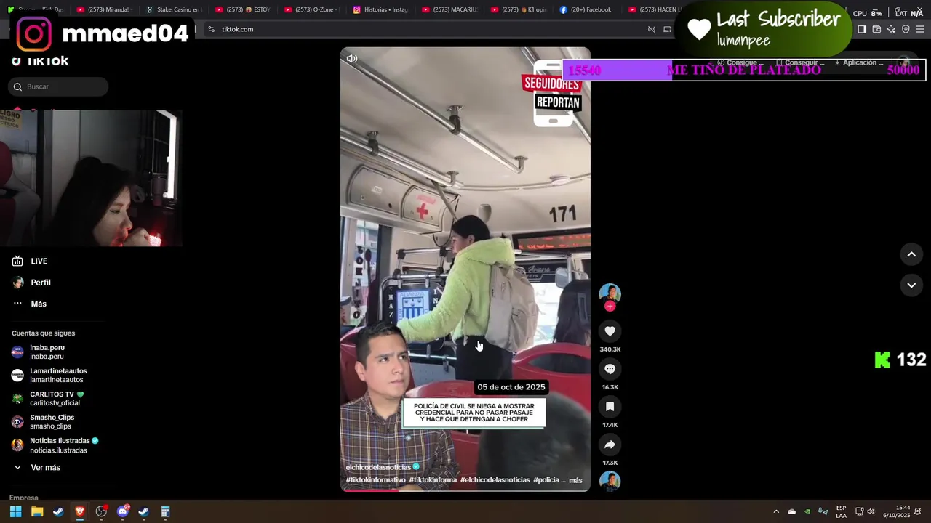This screenshot has height=523, width=931.
Task: Open File Explorer from the taskbar
Action: tap(37, 512)
